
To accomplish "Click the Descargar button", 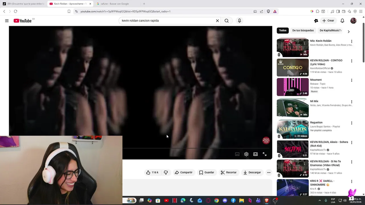I will tap(252, 172).
